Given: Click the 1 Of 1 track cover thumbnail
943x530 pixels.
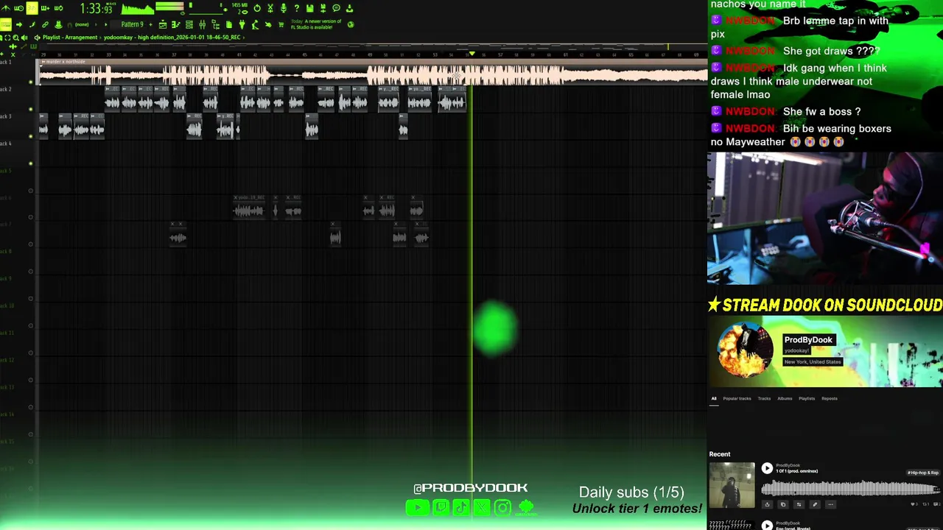Looking at the screenshot, I should click(732, 485).
